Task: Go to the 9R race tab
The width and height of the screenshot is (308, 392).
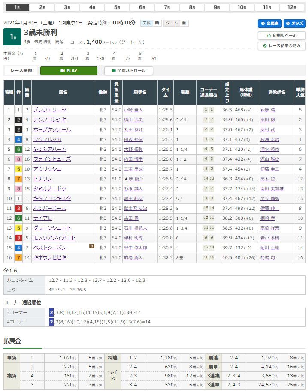Action: [217, 7]
